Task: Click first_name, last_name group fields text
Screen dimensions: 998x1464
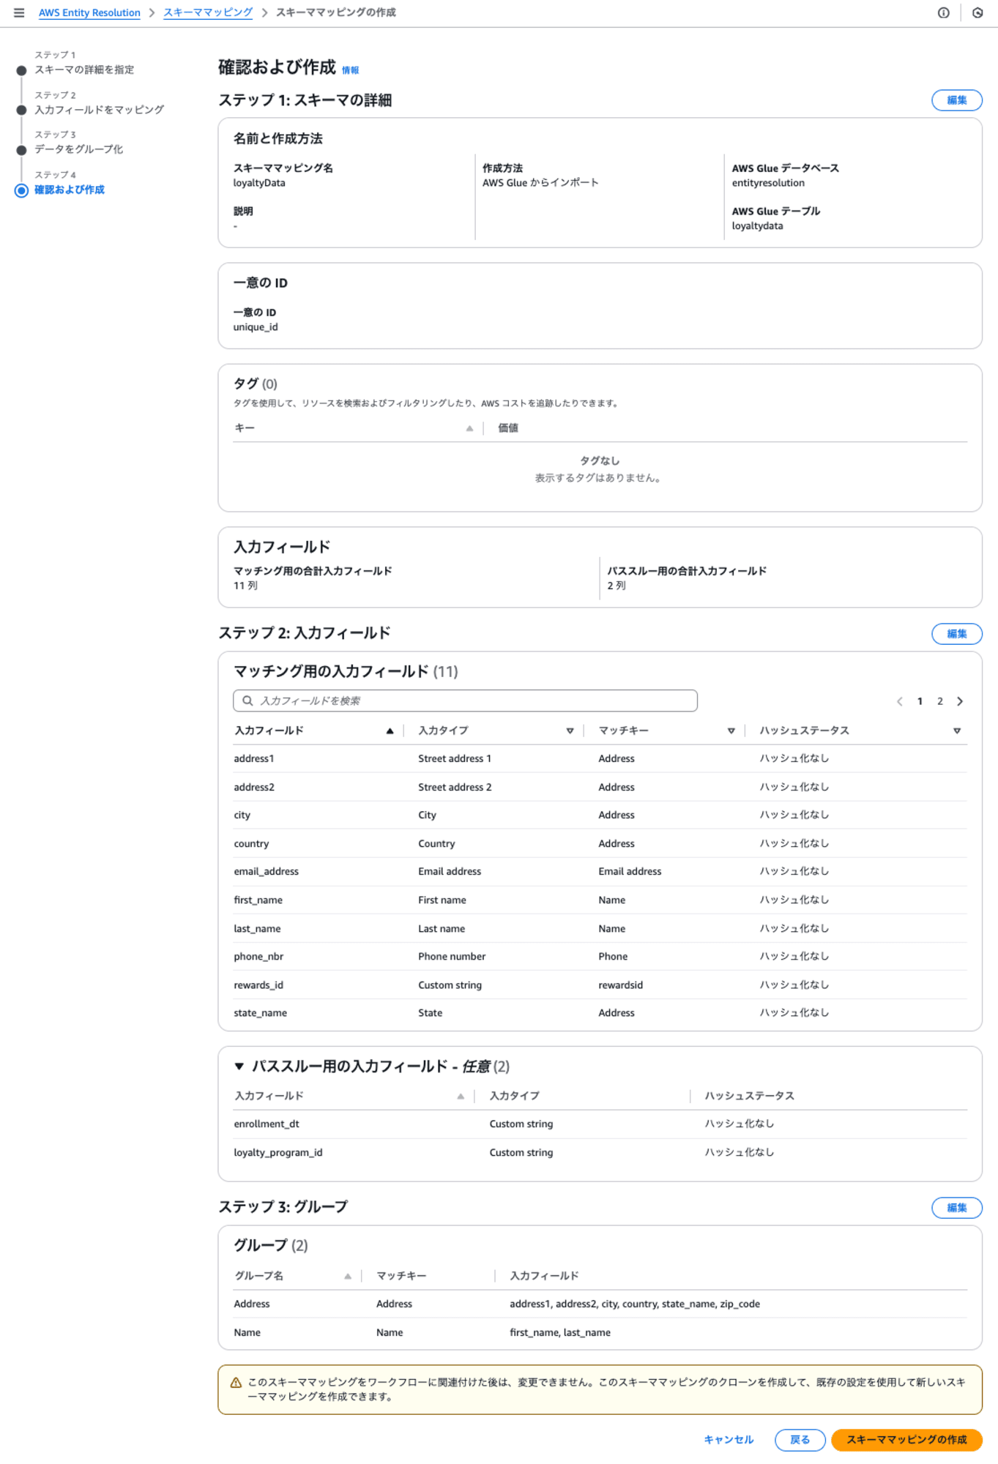Action: (560, 1332)
